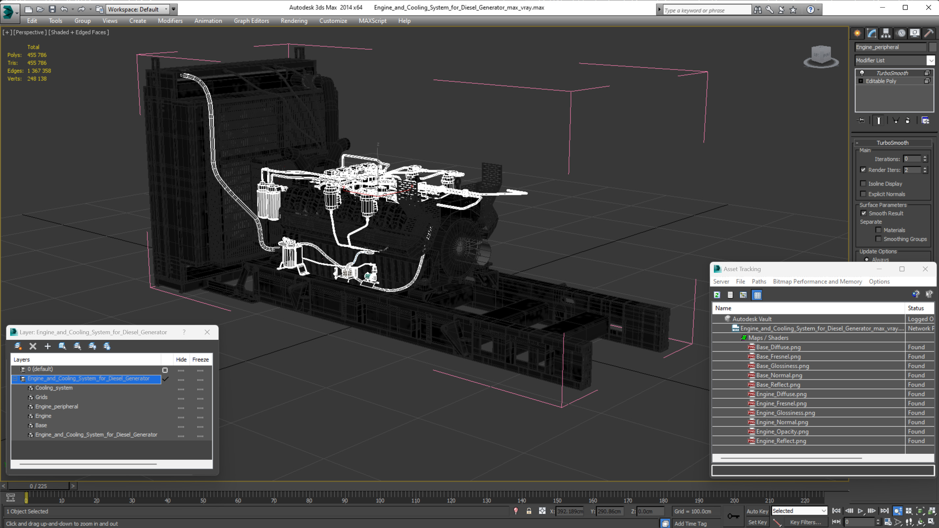939x528 pixels.
Task: Click Delete Layer X icon in Layer dialog
Action: click(x=33, y=346)
